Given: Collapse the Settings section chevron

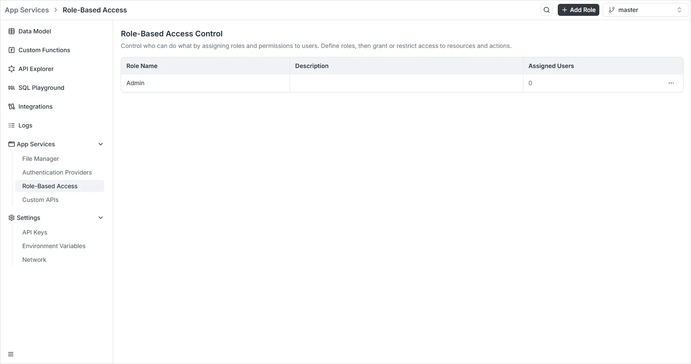Looking at the screenshot, I should 101,218.
